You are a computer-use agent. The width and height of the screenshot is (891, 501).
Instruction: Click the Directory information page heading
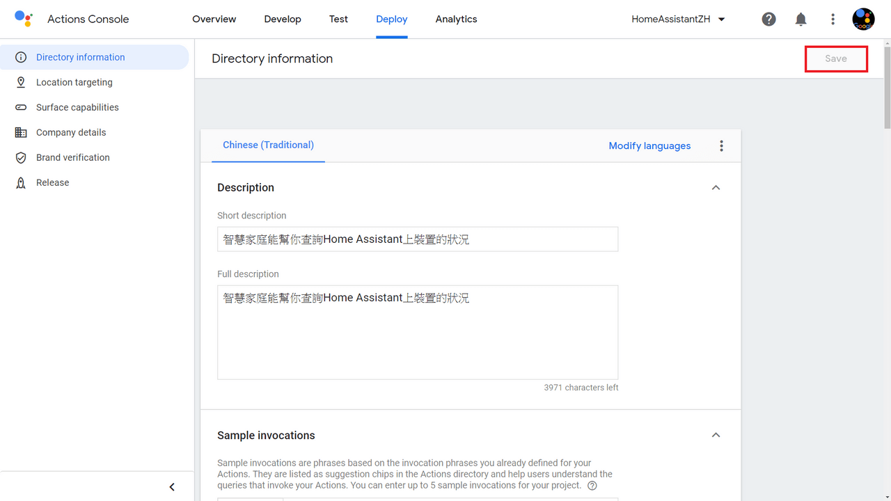coord(272,58)
